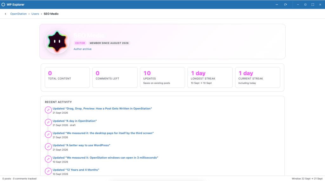Image resolution: width=325 pixels, height=181 pixels.
Task: Close the WP Explorer window
Action: tap(320, 4)
